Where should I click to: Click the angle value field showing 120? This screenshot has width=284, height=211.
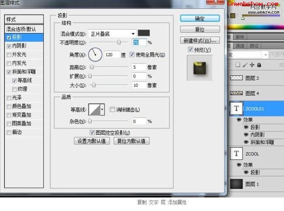point(112,55)
